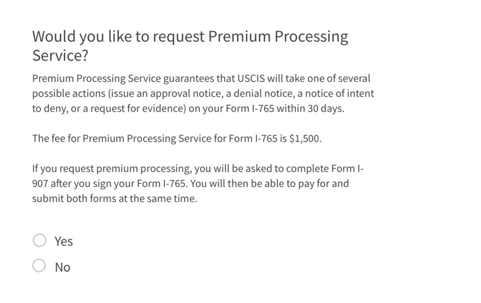Choose No to decline Premium Processing
Image resolution: width=481 pixels, height=303 pixels.
click(x=41, y=266)
